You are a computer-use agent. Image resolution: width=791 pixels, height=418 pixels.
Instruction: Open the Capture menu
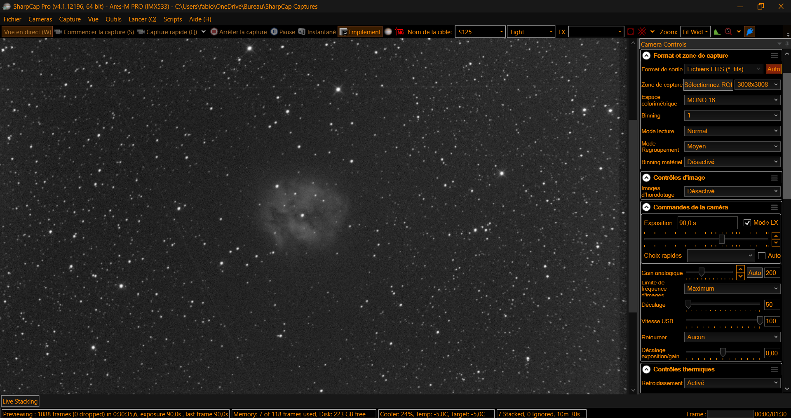pos(70,19)
